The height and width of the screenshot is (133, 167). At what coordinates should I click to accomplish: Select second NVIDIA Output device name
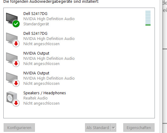click(36, 73)
